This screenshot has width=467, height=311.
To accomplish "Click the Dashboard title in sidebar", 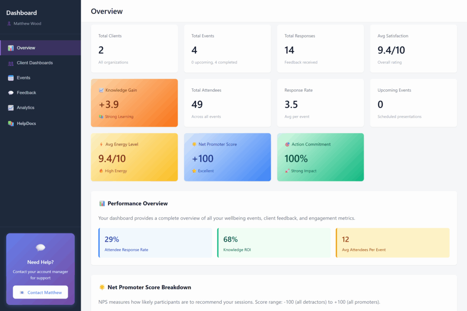I will coord(21,13).
